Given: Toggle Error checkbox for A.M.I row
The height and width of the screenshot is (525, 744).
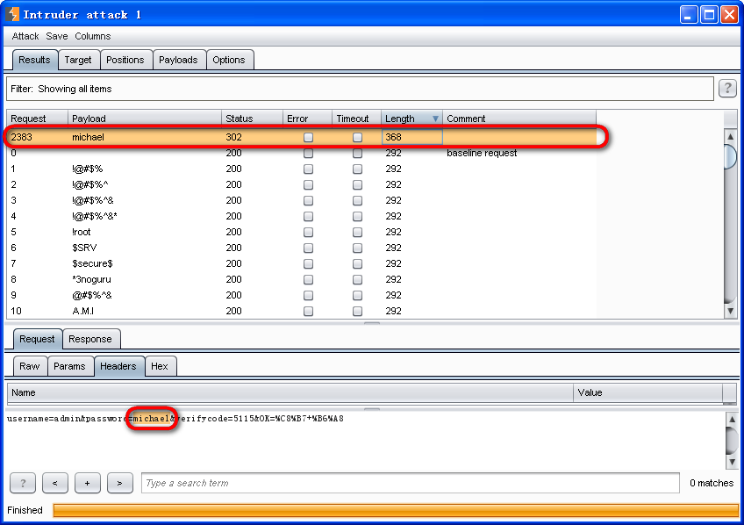Looking at the screenshot, I should (309, 311).
